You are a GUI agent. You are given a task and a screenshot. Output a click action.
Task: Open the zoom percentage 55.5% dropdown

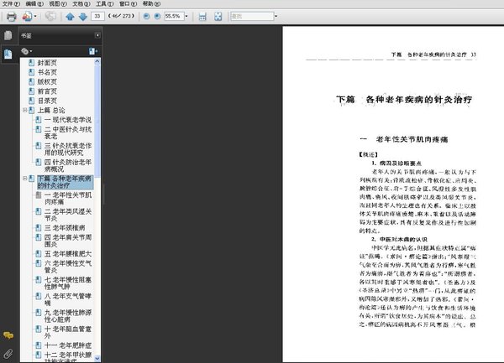(186, 16)
